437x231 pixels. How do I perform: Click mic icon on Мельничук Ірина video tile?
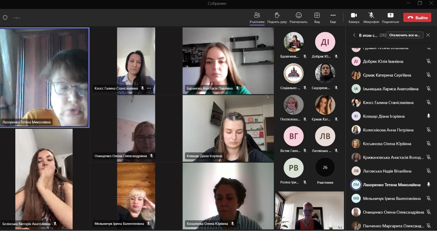click(x=149, y=224)
